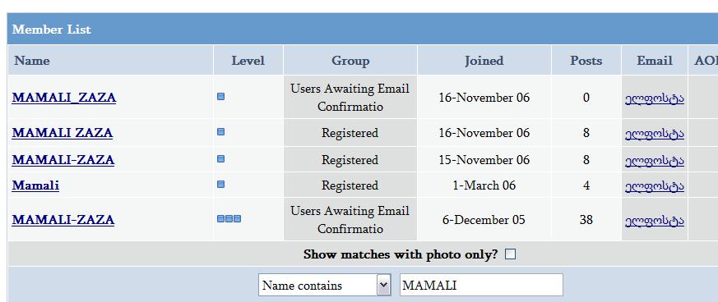Click the Group column header
The width and height of the screenshot is (718, 302).
350,61
